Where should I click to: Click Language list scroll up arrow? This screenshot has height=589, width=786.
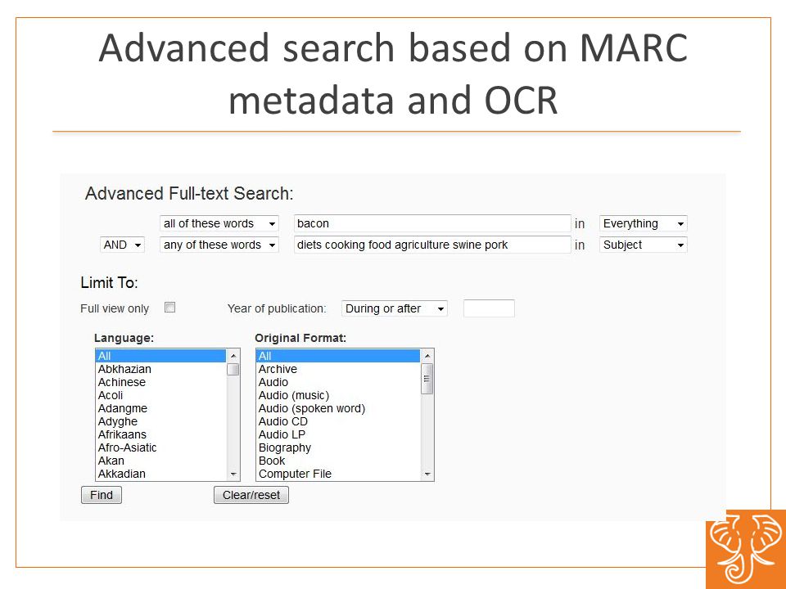(x=233, y=356)
